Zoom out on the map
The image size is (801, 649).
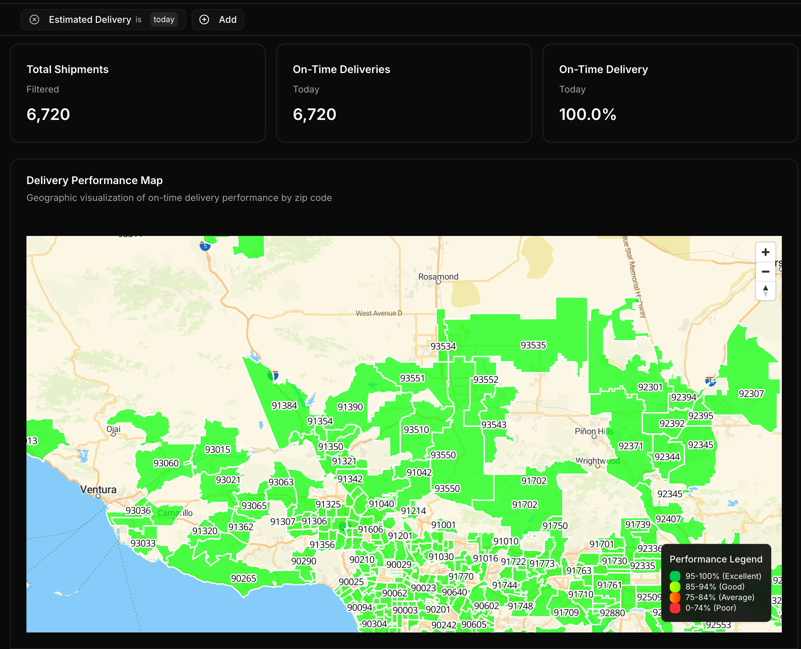765,272
